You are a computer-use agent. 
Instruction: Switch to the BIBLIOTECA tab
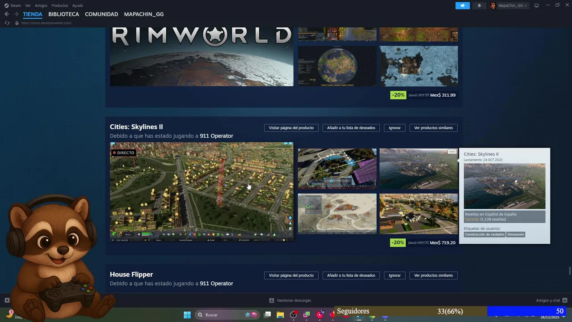click(63, 14)
